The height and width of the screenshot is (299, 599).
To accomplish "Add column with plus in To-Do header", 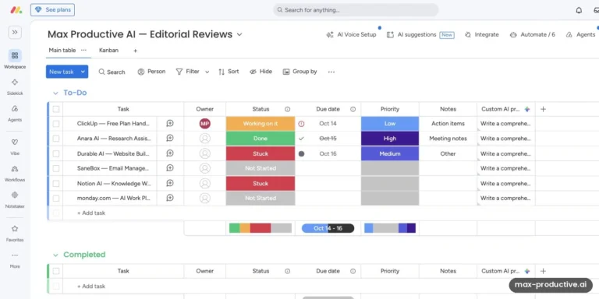I will pyautogui.click(x=543, y=109).
